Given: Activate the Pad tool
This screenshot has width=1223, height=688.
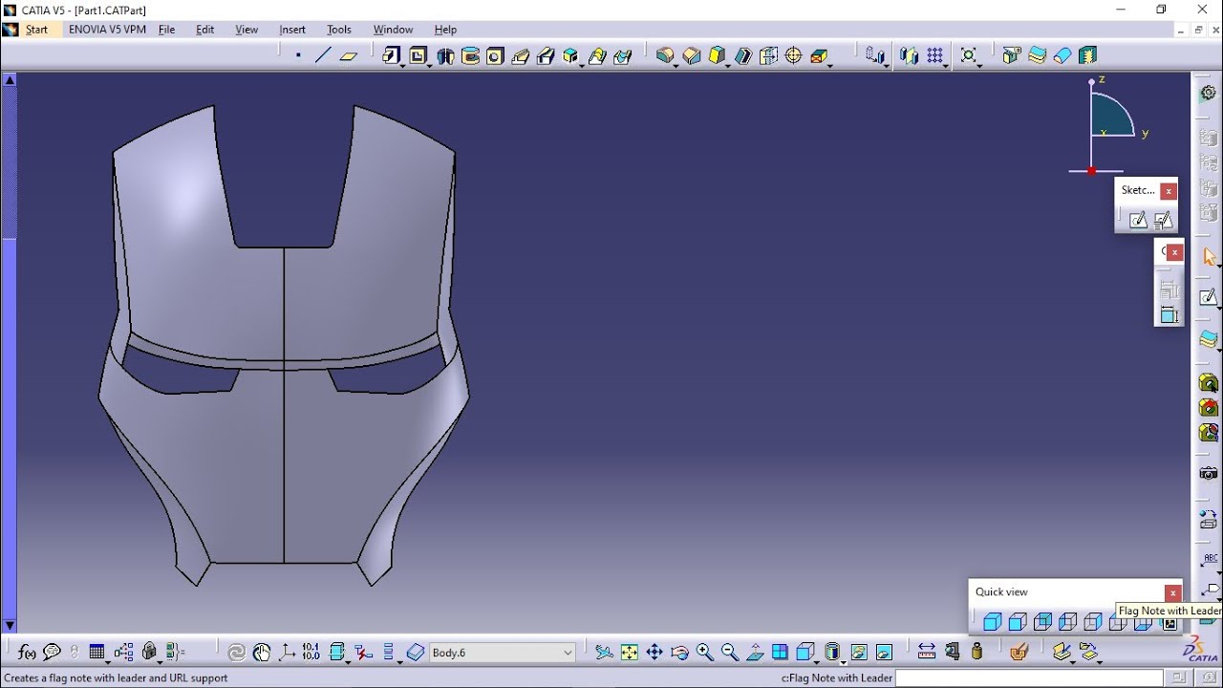Looking at the screenshot, I should (x=391, y=56).
